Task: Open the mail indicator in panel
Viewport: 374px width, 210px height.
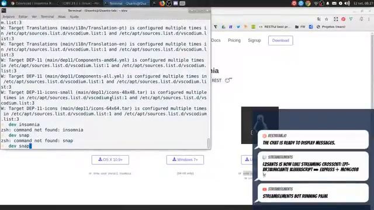Action: 334,3
